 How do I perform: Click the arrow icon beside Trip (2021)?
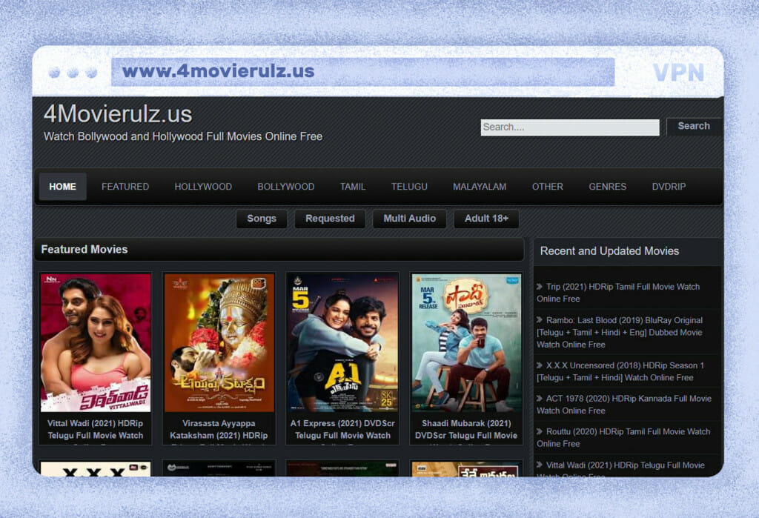click(540, 287)
